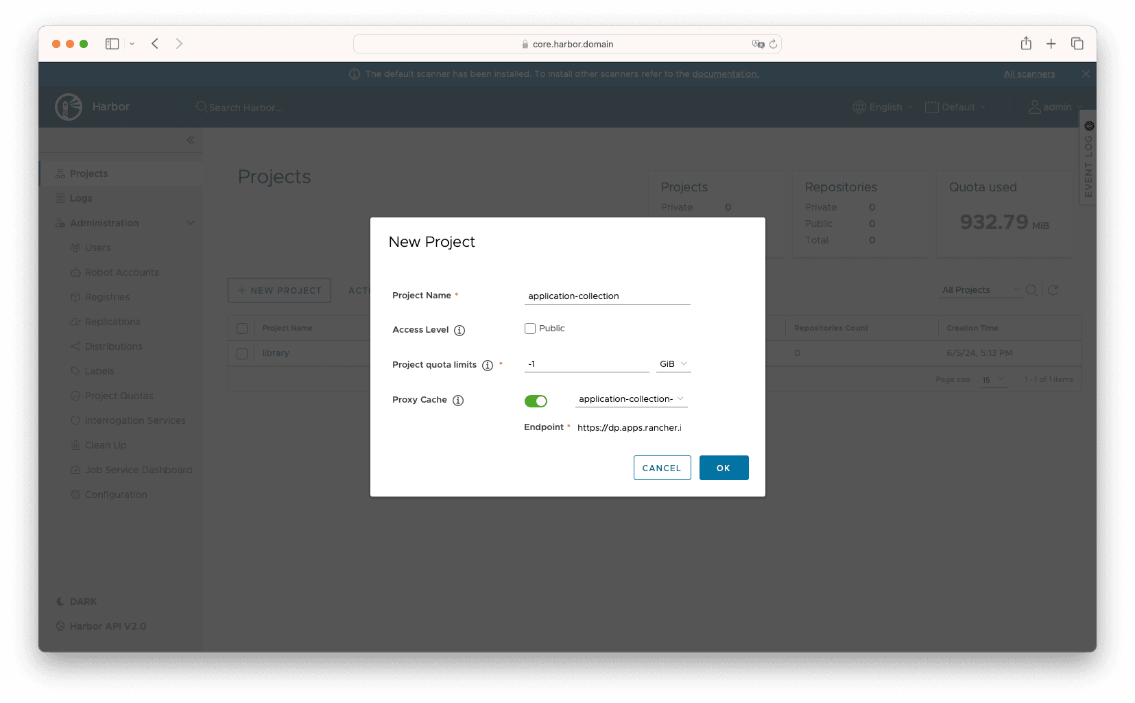Go to Project Quotas settings
The width and height of the screenshot is (1135, 703).
pos(119,396)
